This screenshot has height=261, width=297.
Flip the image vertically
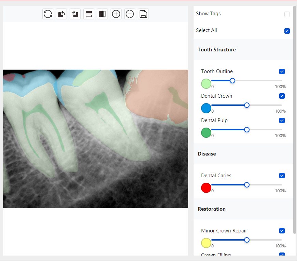[x=89, y=14]
